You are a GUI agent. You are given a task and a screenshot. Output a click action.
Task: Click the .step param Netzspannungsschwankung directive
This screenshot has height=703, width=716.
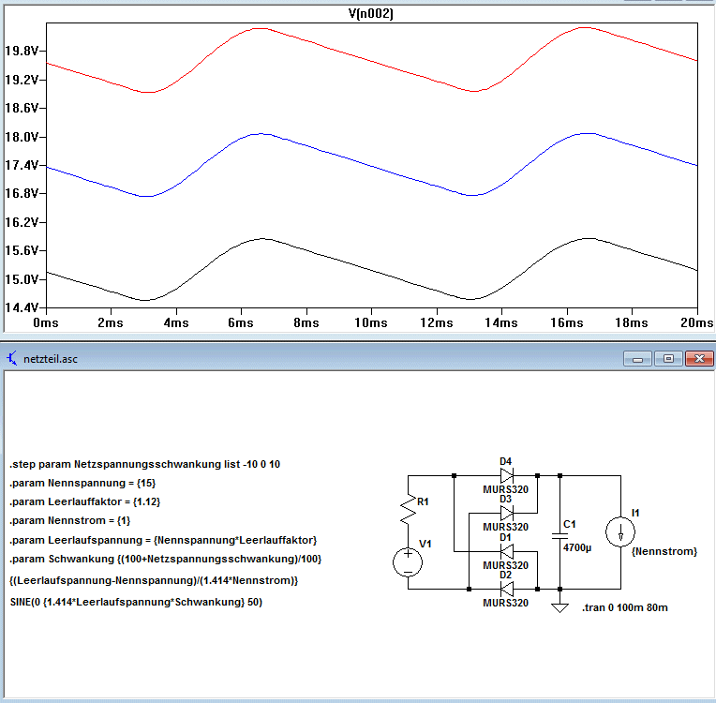(144, 464)
